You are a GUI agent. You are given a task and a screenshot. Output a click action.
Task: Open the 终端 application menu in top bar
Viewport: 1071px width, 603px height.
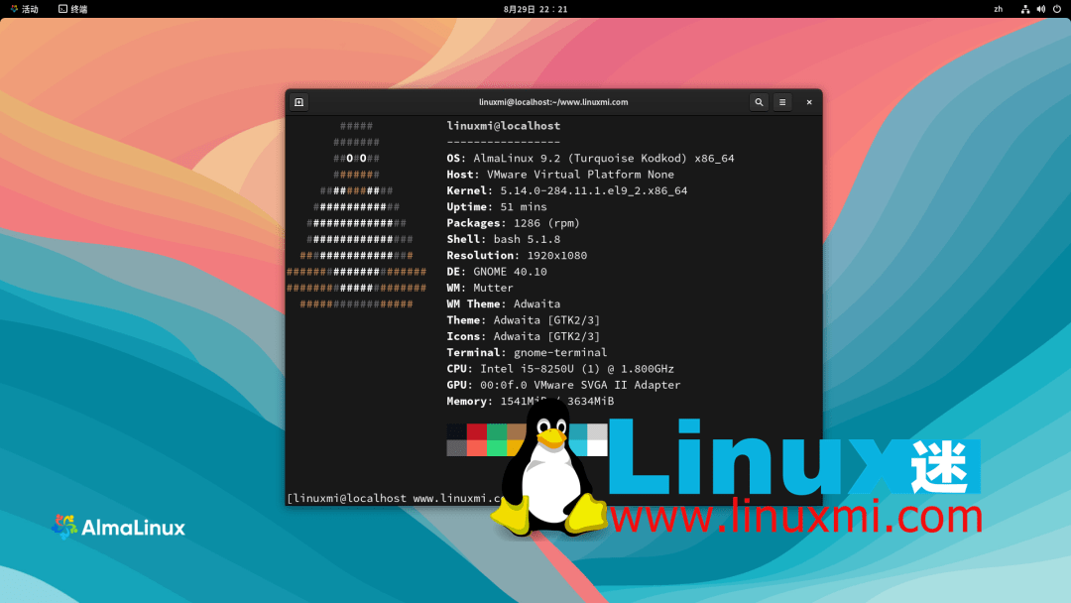pos(70,9)
